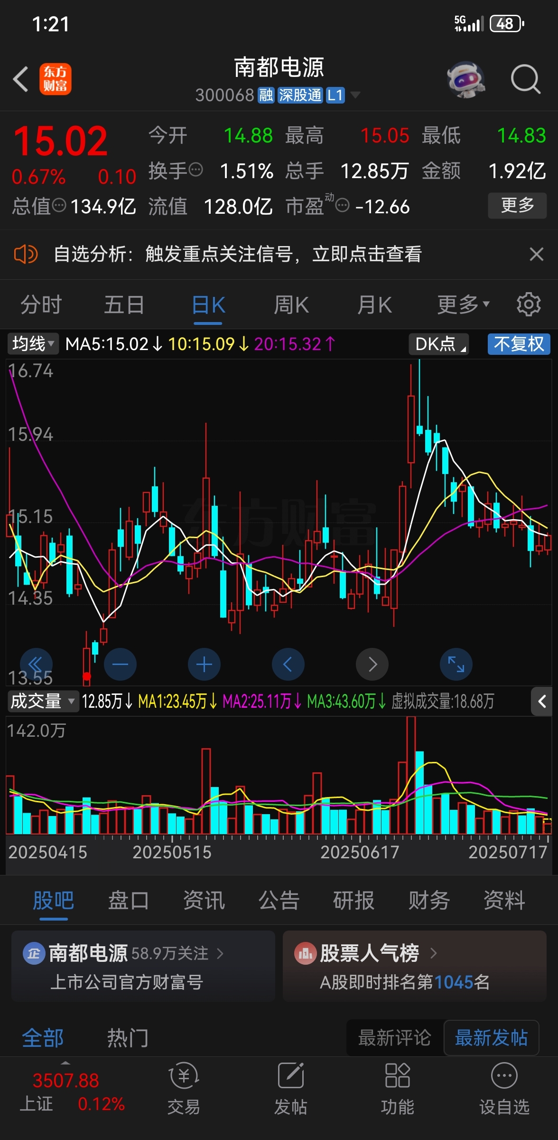
Task: Tap 设自选 to add to watchlist
Action: [x=504, y=1090]
